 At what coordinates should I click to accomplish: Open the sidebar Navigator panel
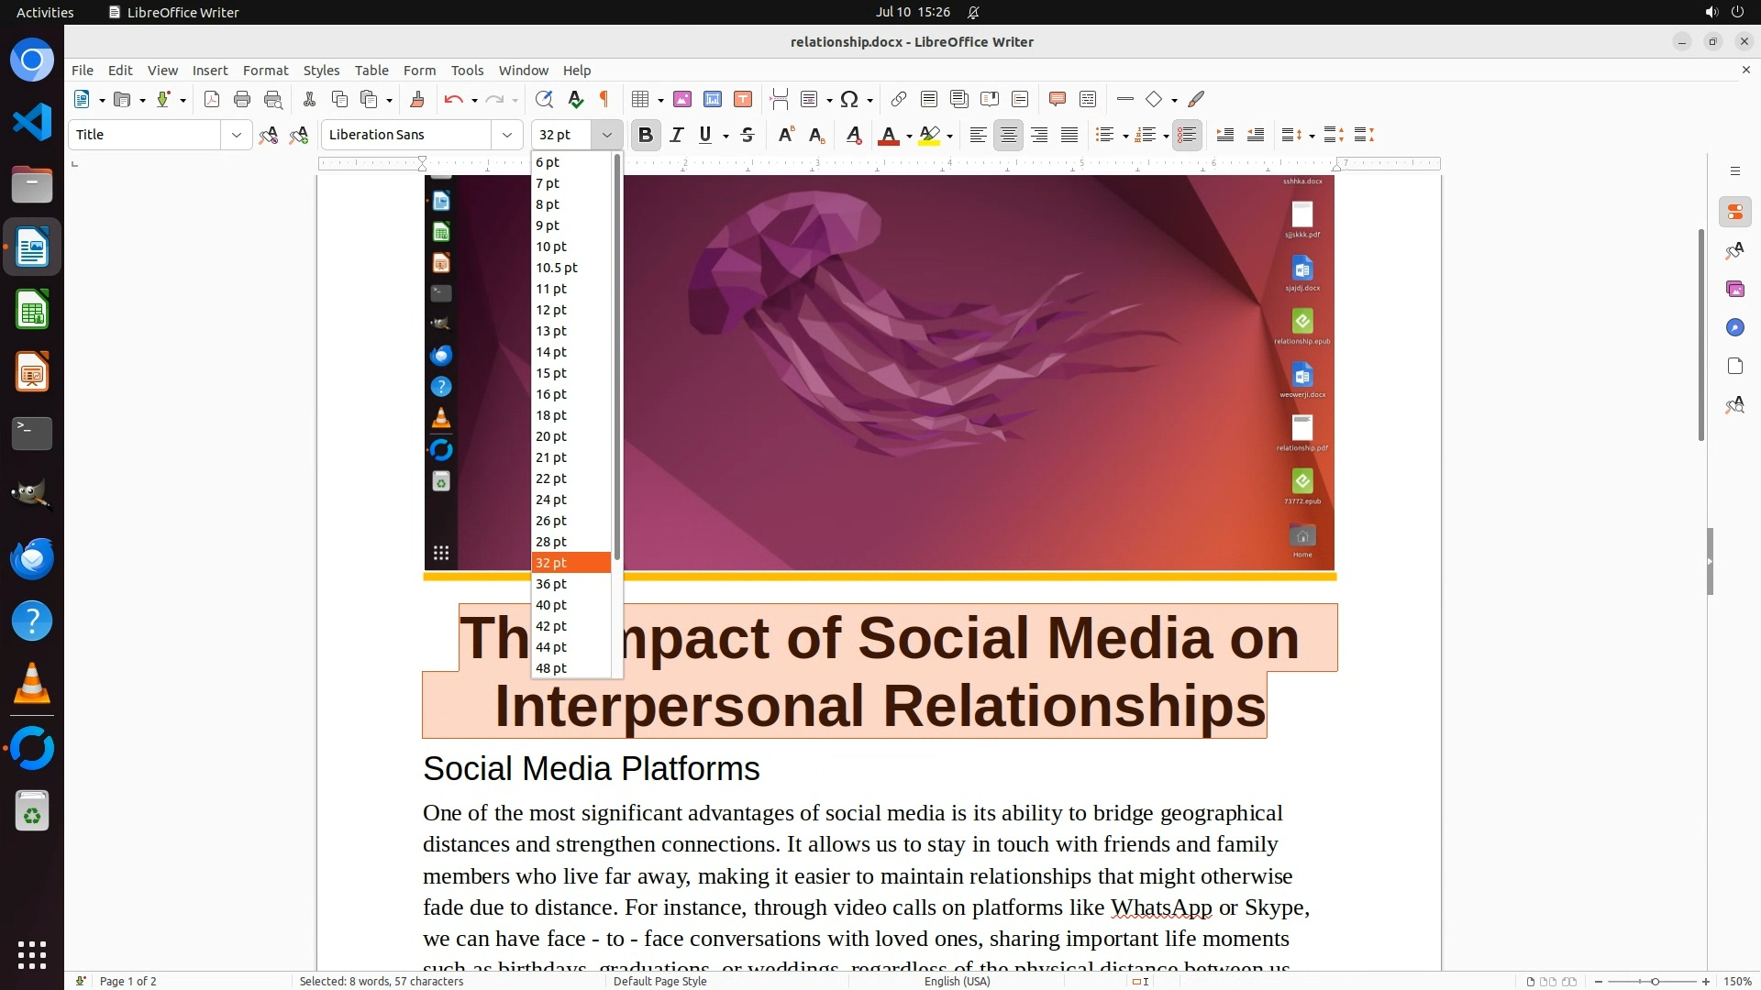click(x=1734, y=328)
